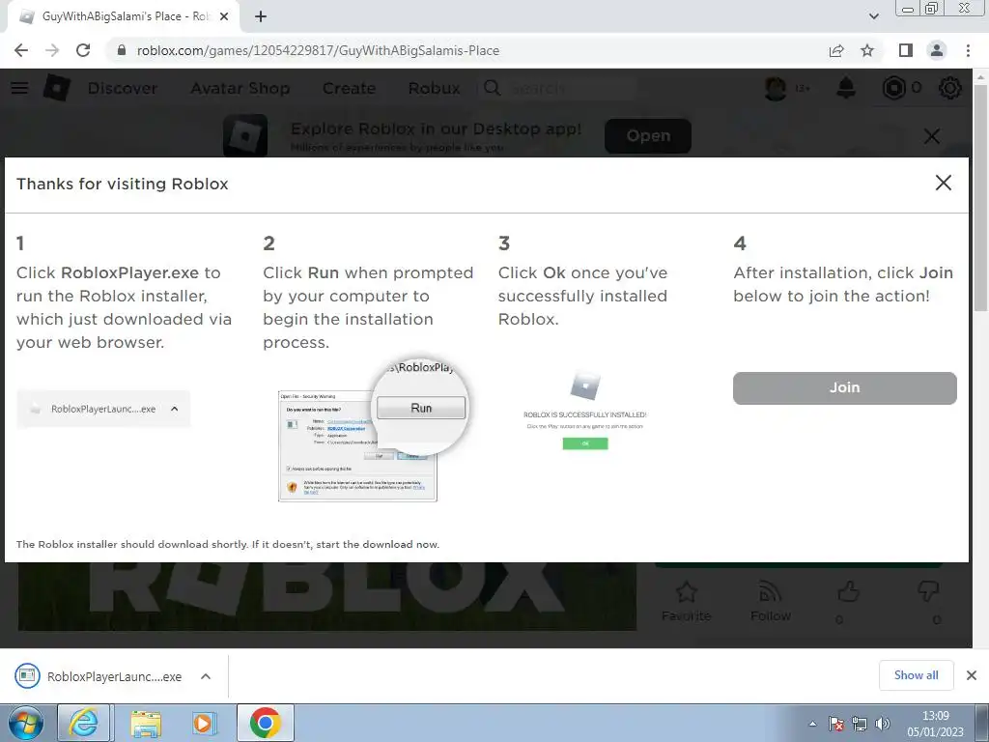Click the Action Center flag icon
The image size is (989, 742).
(836, 724)
